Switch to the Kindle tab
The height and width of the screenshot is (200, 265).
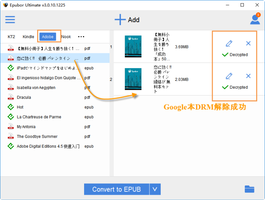[x=28, y=37]
